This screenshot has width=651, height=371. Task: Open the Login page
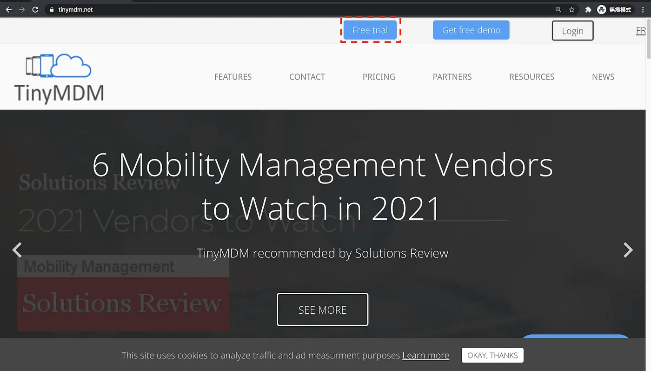pyautogui.click(x=572, y=31)
